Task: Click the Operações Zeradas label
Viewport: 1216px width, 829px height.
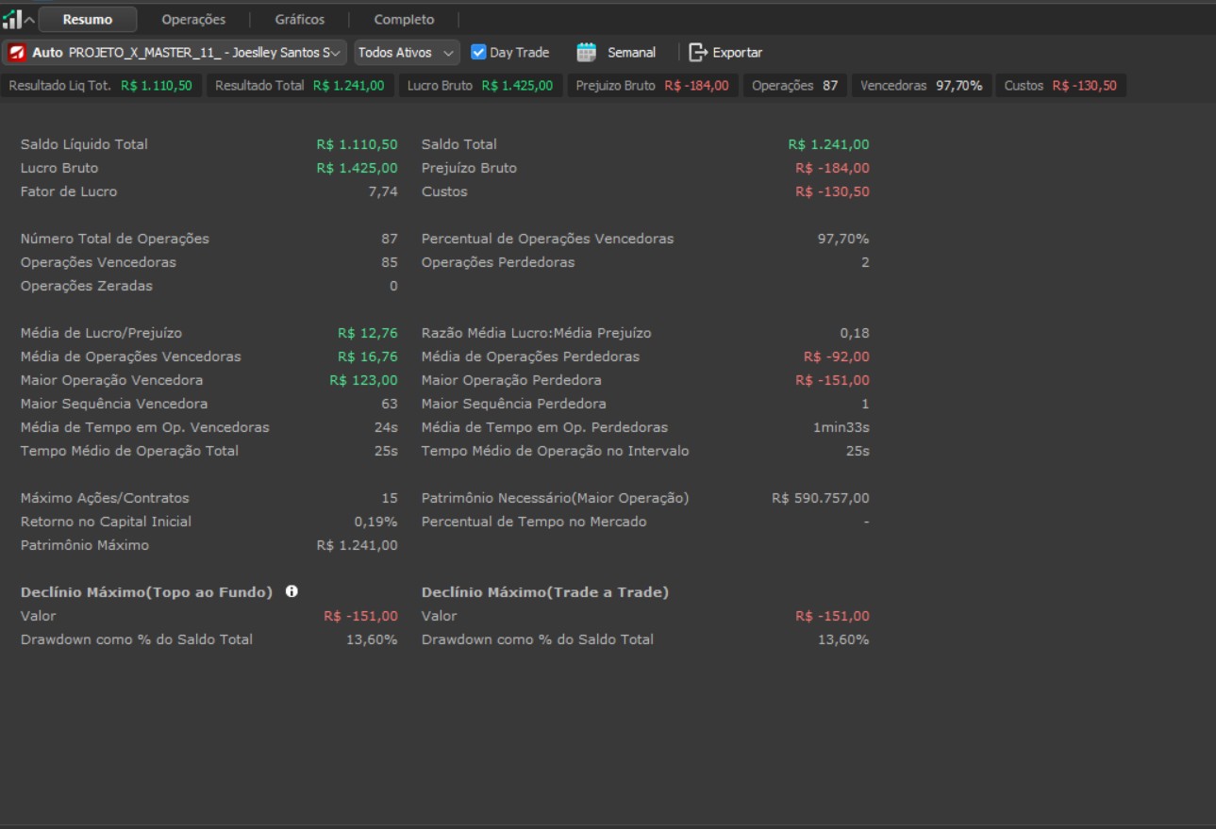Action: tap(87, 286)
